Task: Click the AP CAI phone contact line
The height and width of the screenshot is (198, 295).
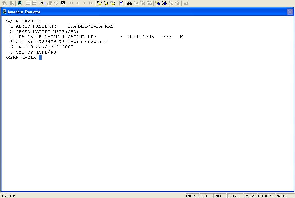Action: point(59,42)
